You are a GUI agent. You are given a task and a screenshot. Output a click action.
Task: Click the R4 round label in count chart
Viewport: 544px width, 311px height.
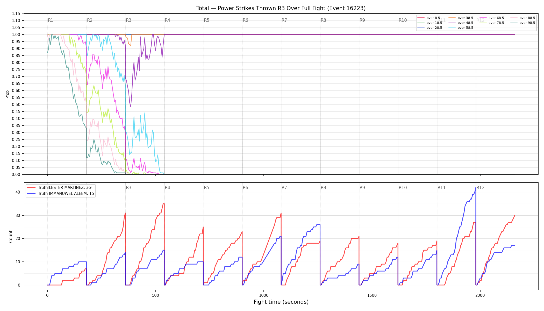[x=167, y=188]
